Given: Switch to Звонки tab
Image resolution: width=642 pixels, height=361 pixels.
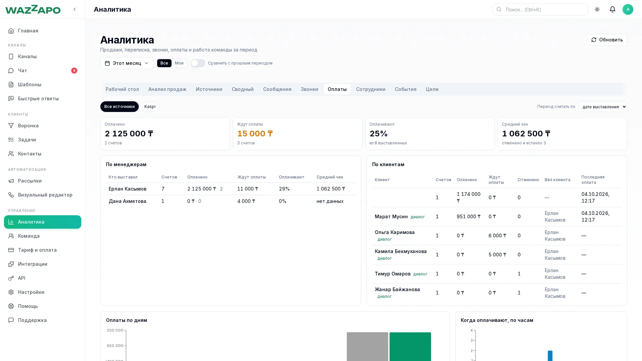Looking at the screenshot, I should (x=310, y=89).
